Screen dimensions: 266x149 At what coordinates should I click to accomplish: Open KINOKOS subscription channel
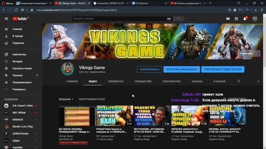tap(21, 120)
